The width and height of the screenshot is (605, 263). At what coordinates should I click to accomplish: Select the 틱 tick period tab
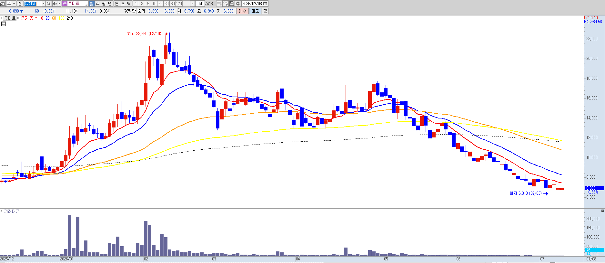(x=129, y=4)
